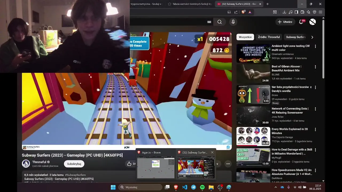The height and width of the screenshot is (192, 342).
Task: Open the taskbar volume speaker icon
Action: click(x=300, y=187)
